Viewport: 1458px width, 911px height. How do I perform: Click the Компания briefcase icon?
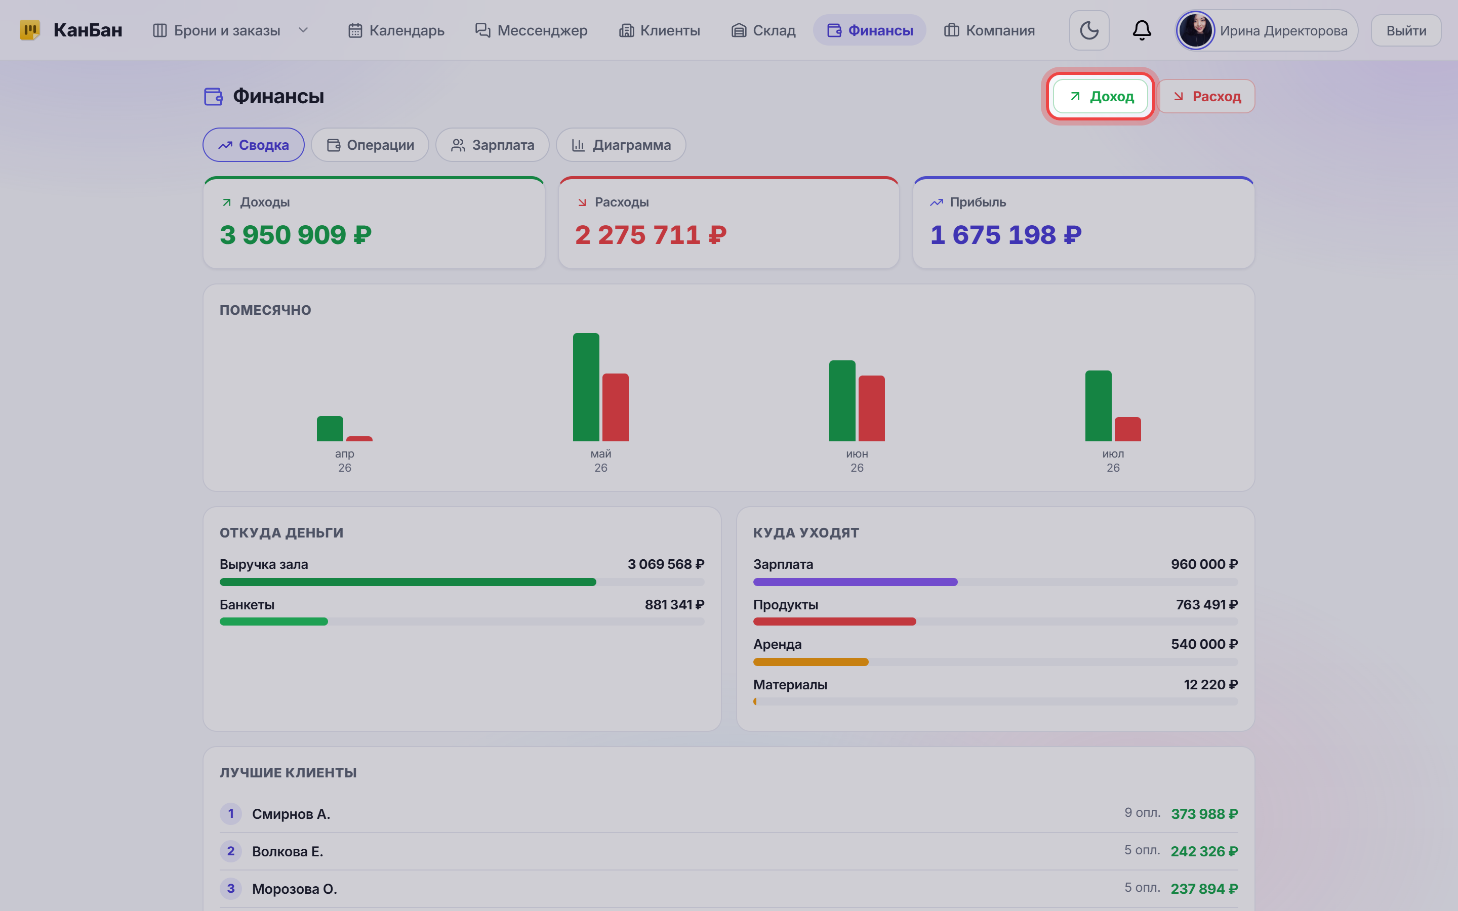coord(951,30)
